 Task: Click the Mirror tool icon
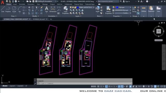[33, 10]
